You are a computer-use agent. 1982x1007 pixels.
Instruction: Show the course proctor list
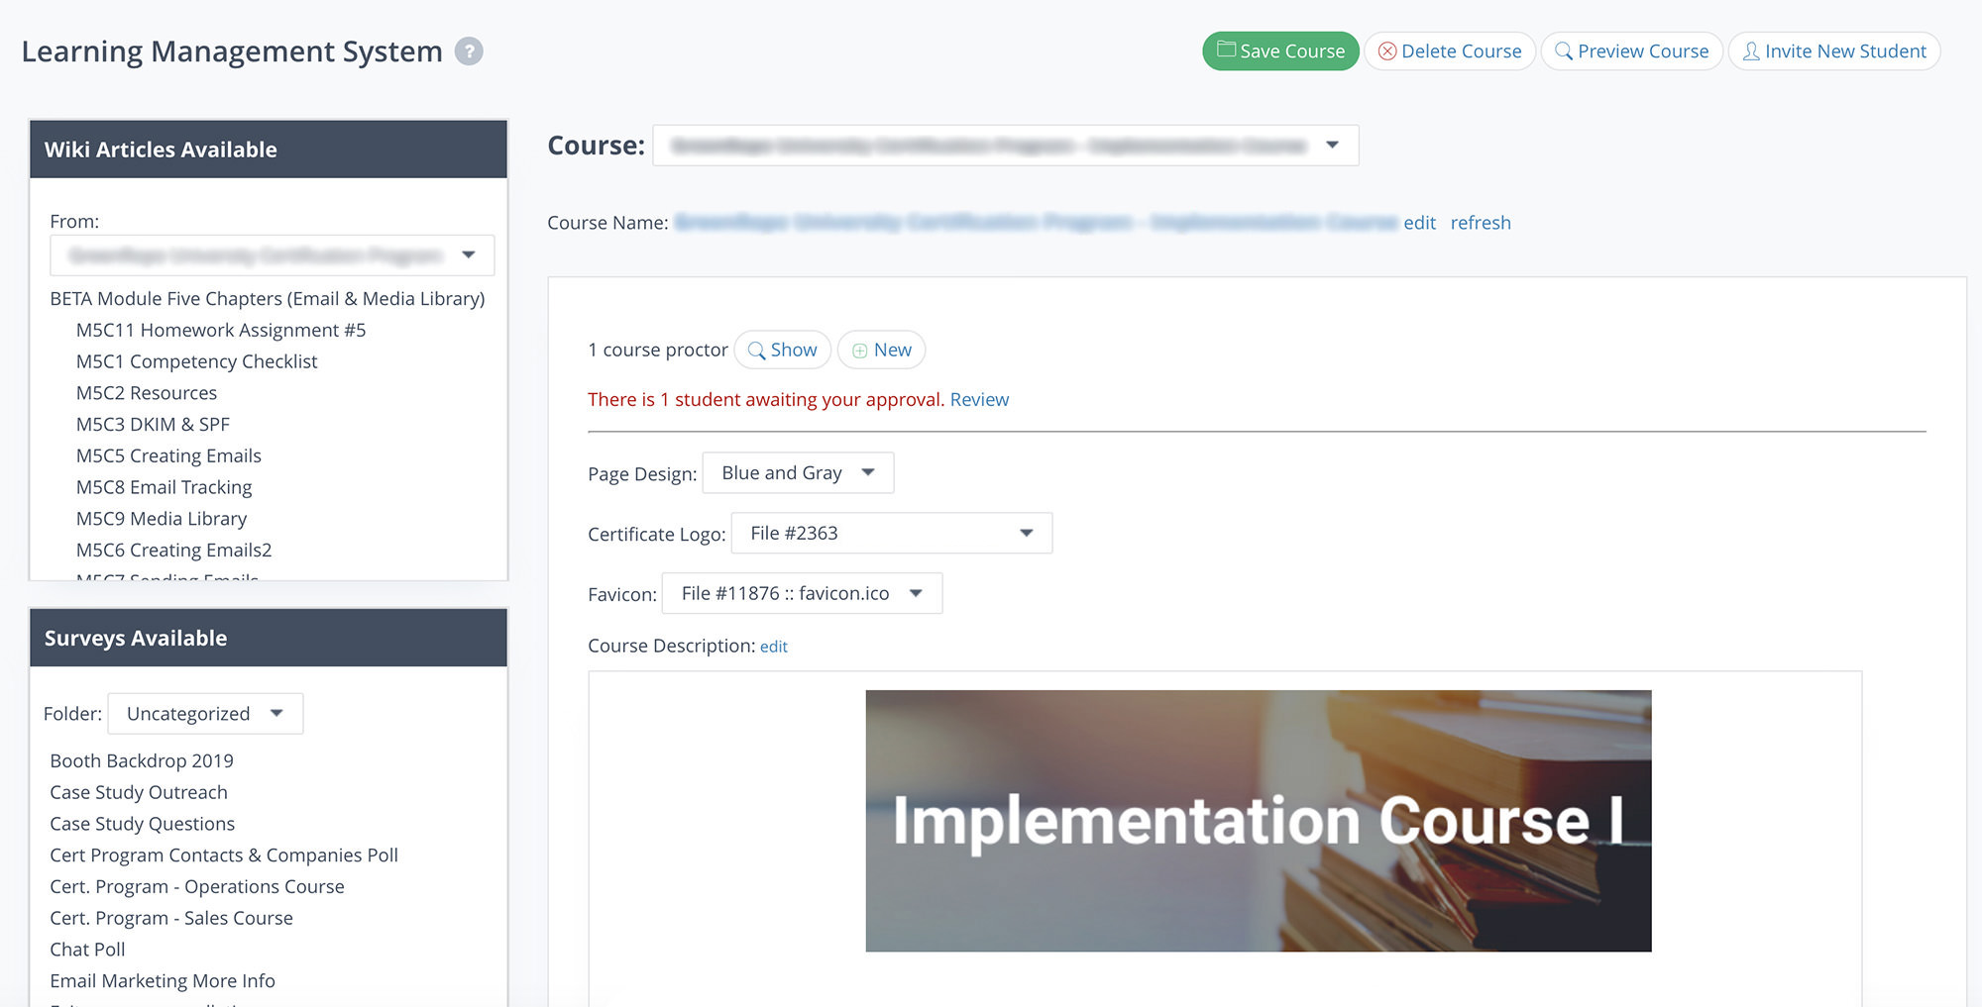pos(782,350)
